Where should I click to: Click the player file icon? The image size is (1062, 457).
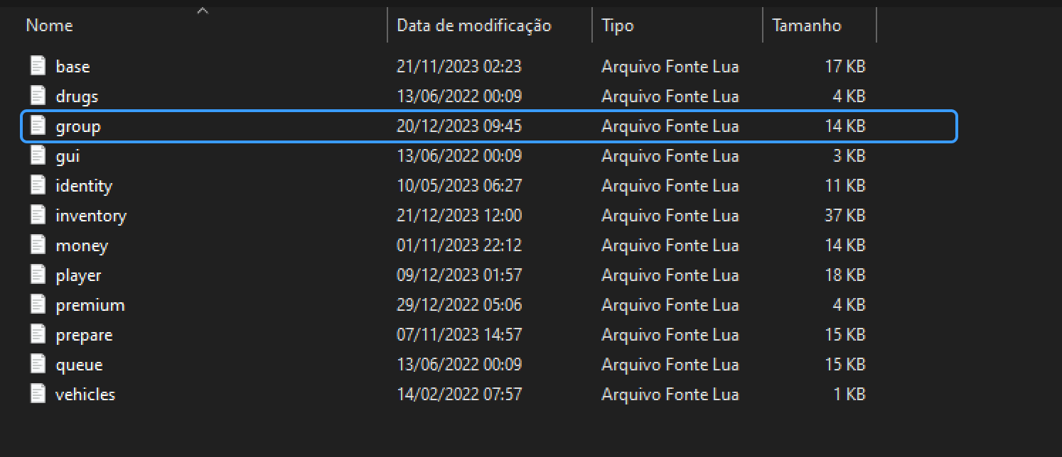pyautogui.click(x=38, y=275)
